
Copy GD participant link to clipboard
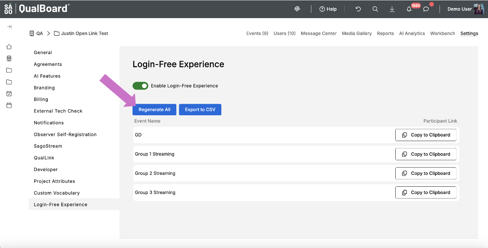(426, 135)
